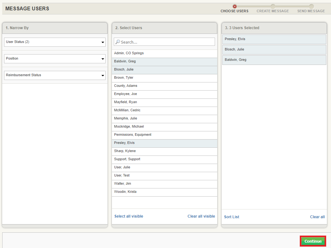Choose Employee, Joe from the list
Screen dimensions: 331x248
pos(165,94)
